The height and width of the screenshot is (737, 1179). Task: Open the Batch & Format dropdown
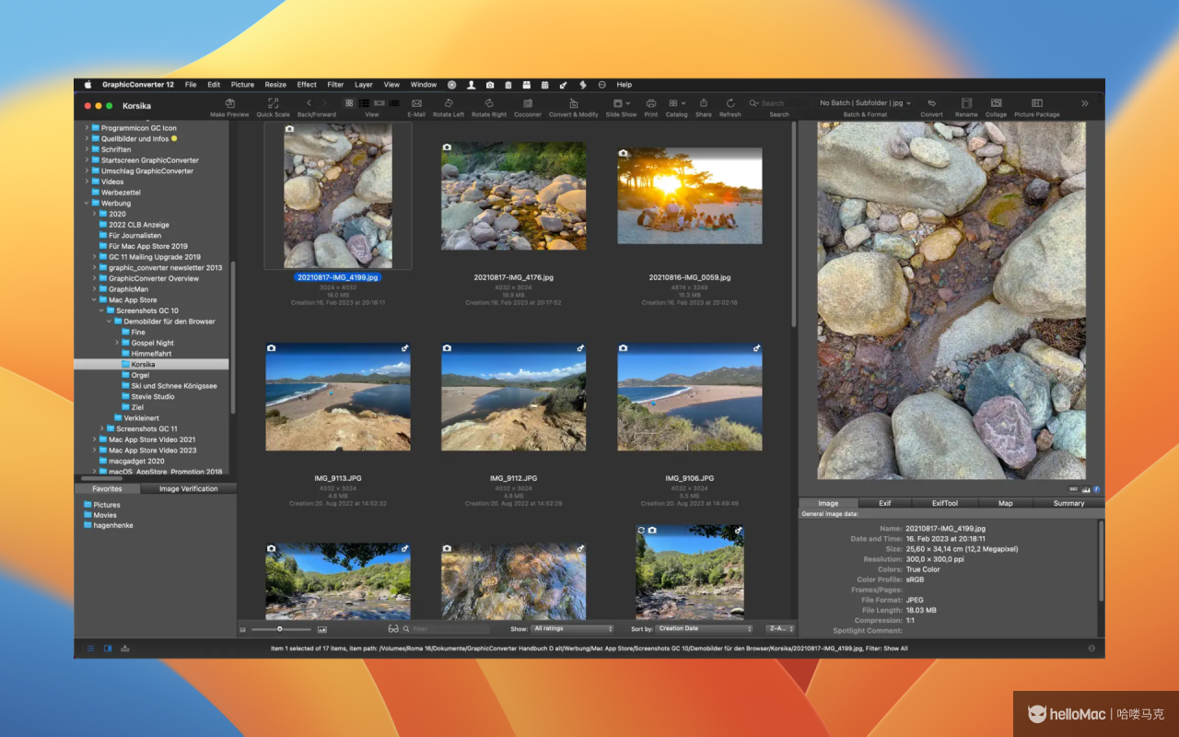[865, 103]
